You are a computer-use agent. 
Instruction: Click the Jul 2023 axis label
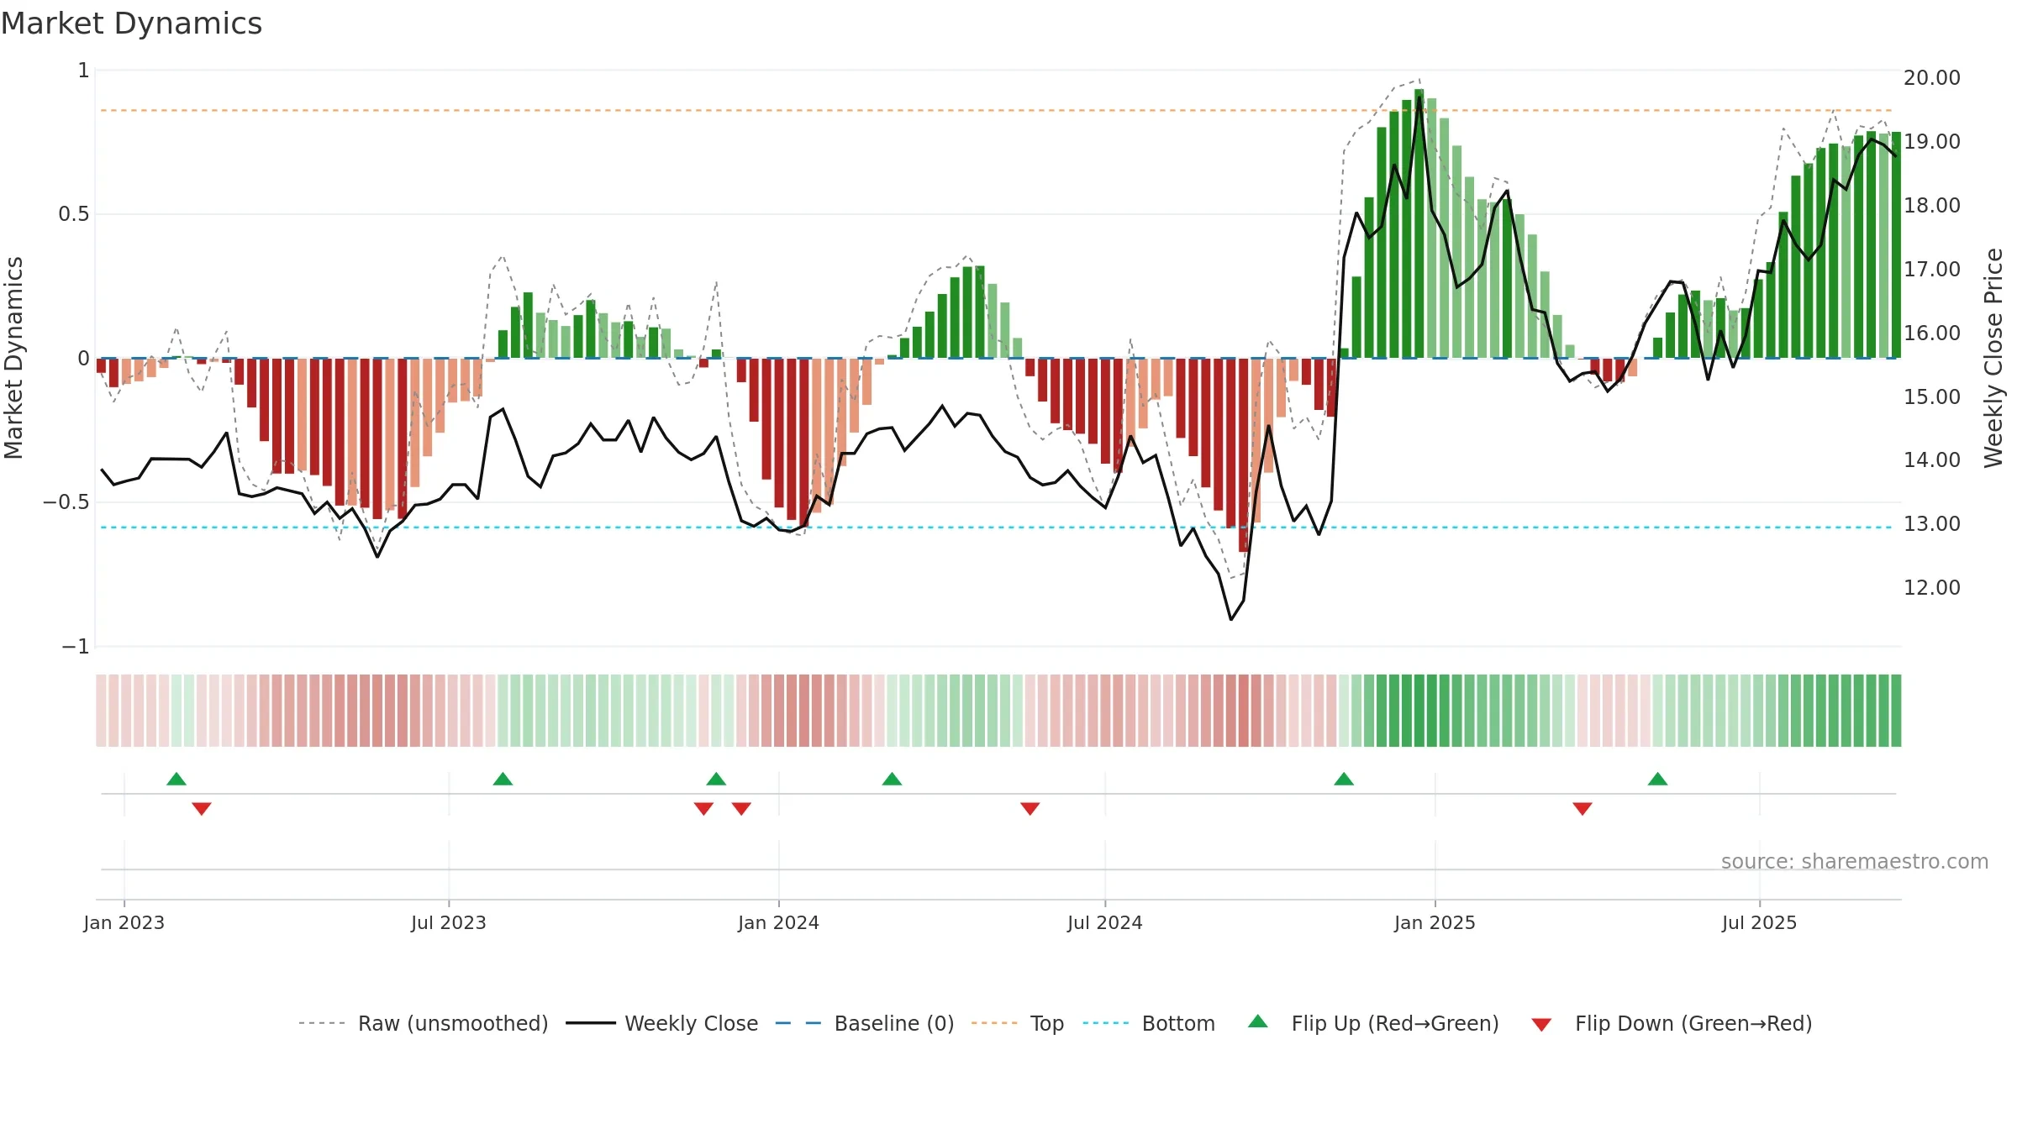[x=449, y=922]
